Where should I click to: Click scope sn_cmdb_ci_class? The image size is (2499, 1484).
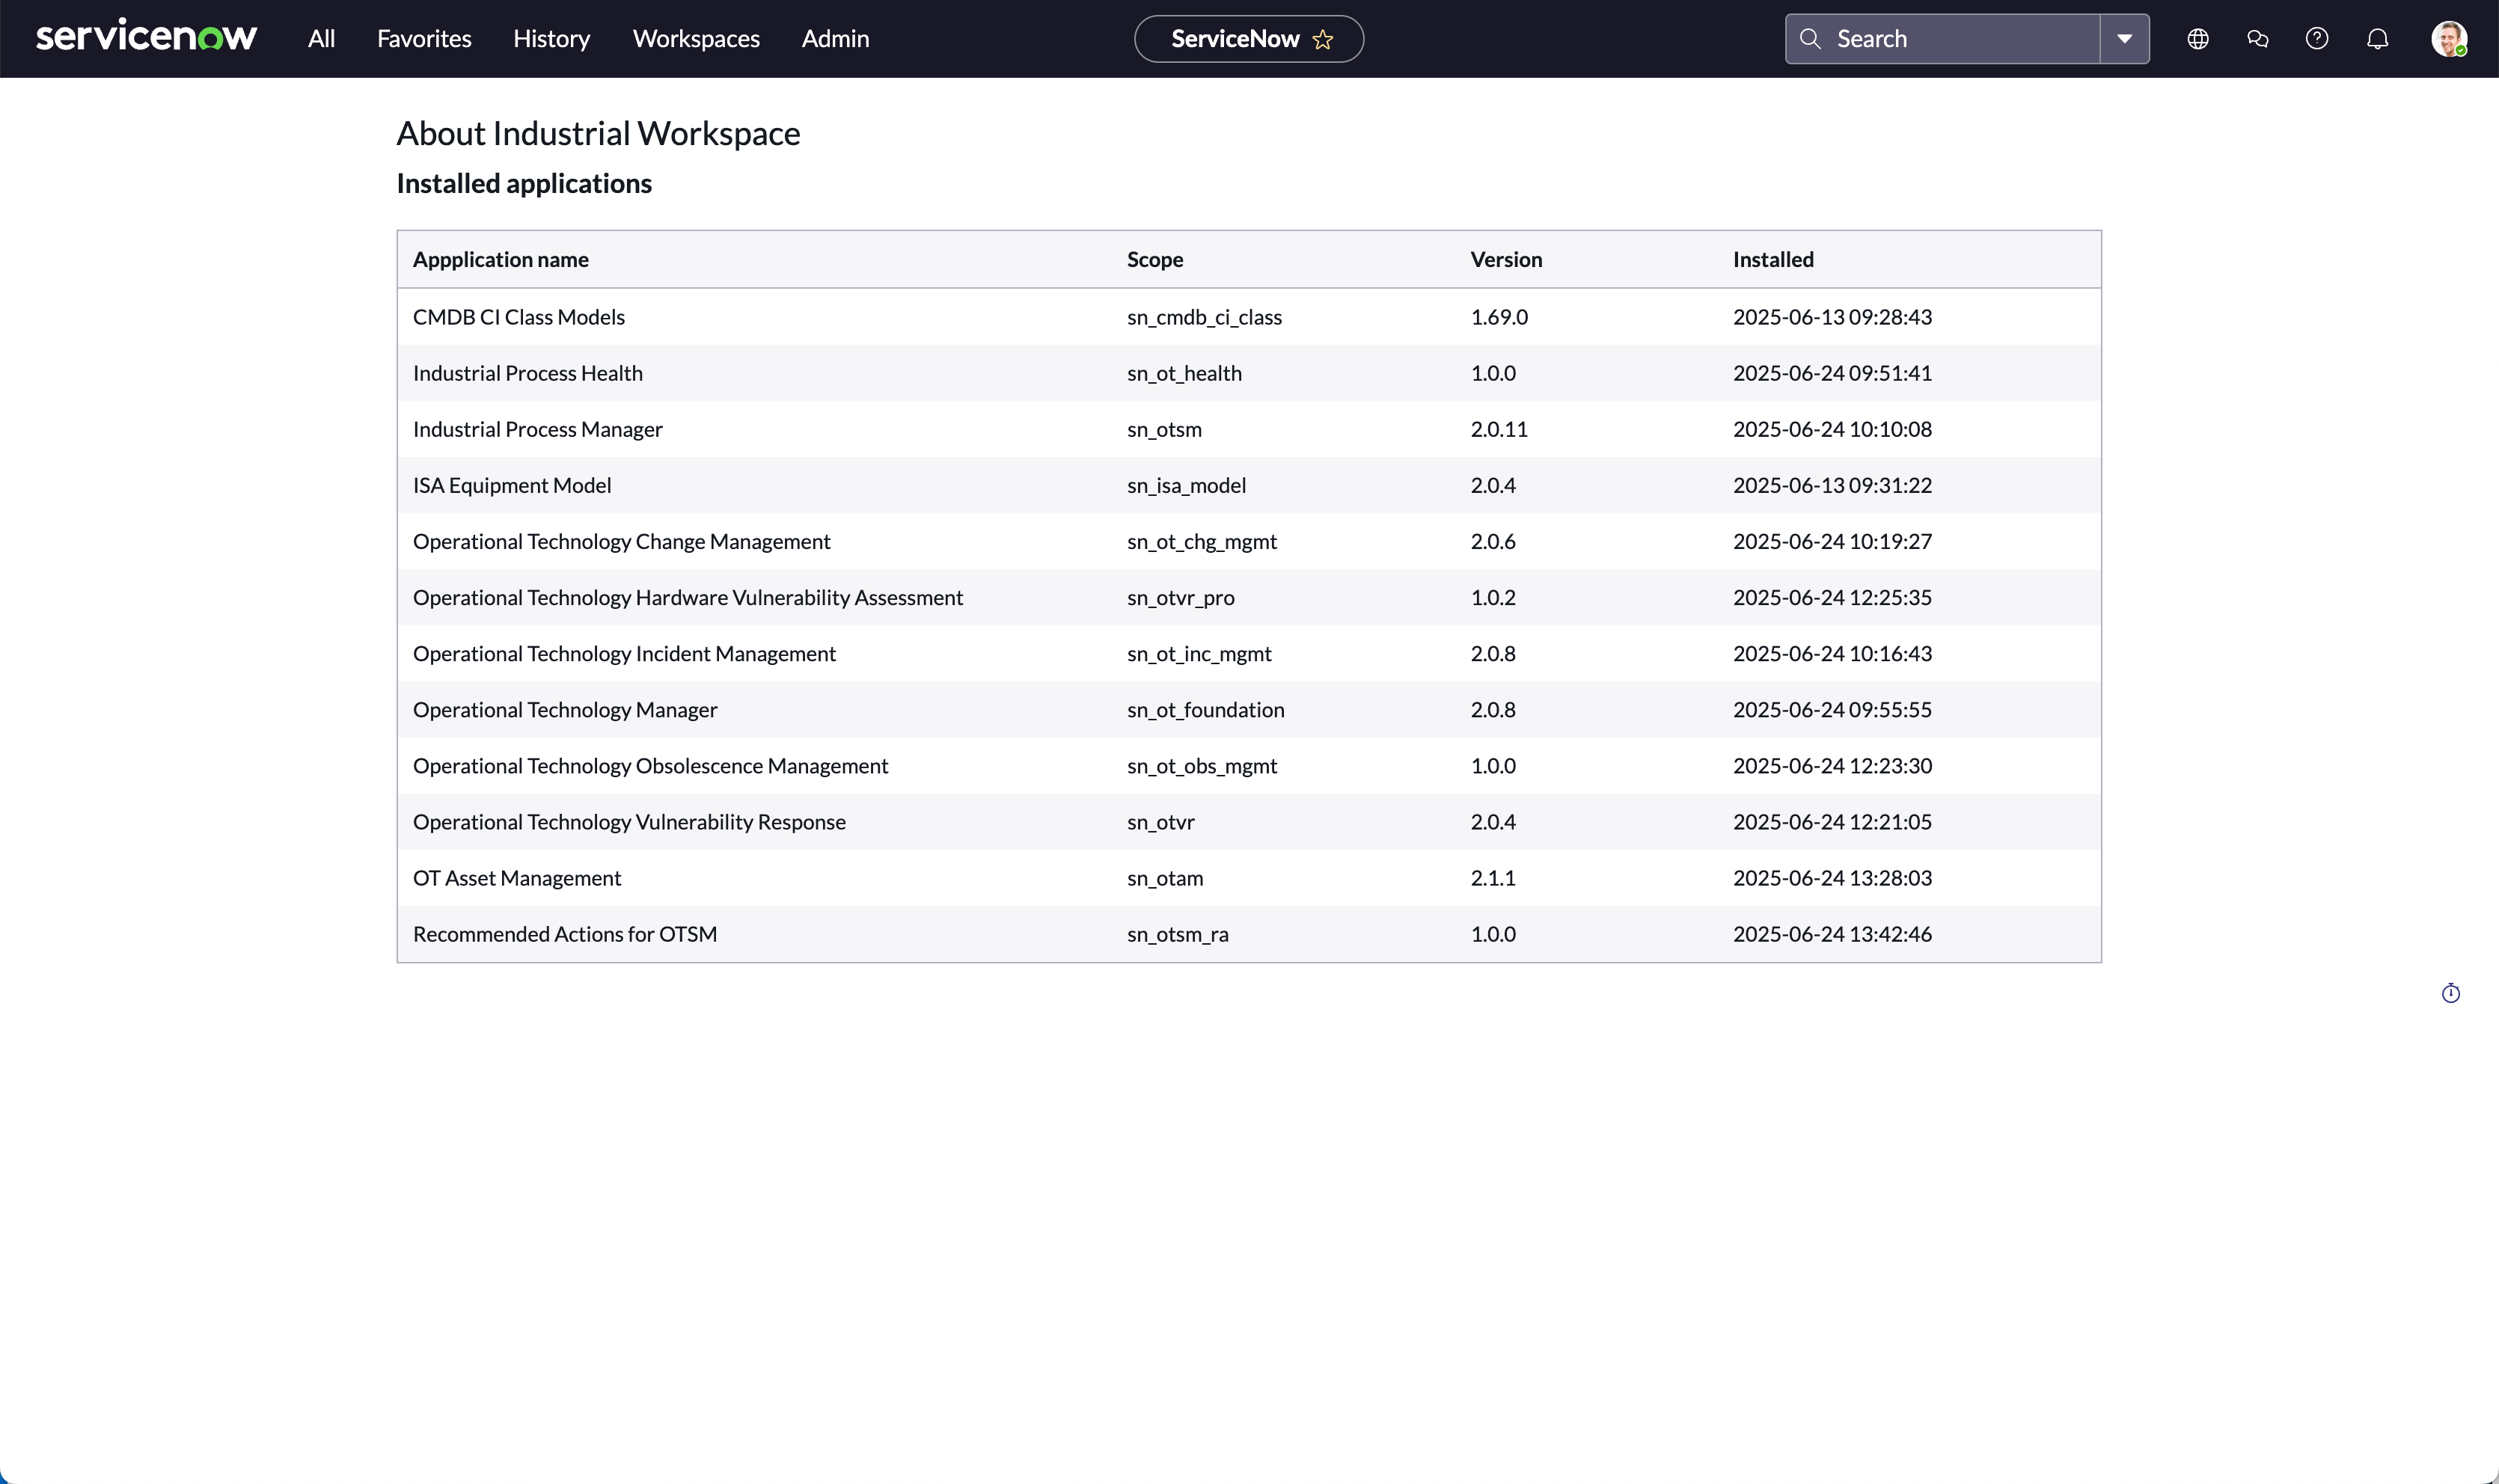(x=1204, y=317)
